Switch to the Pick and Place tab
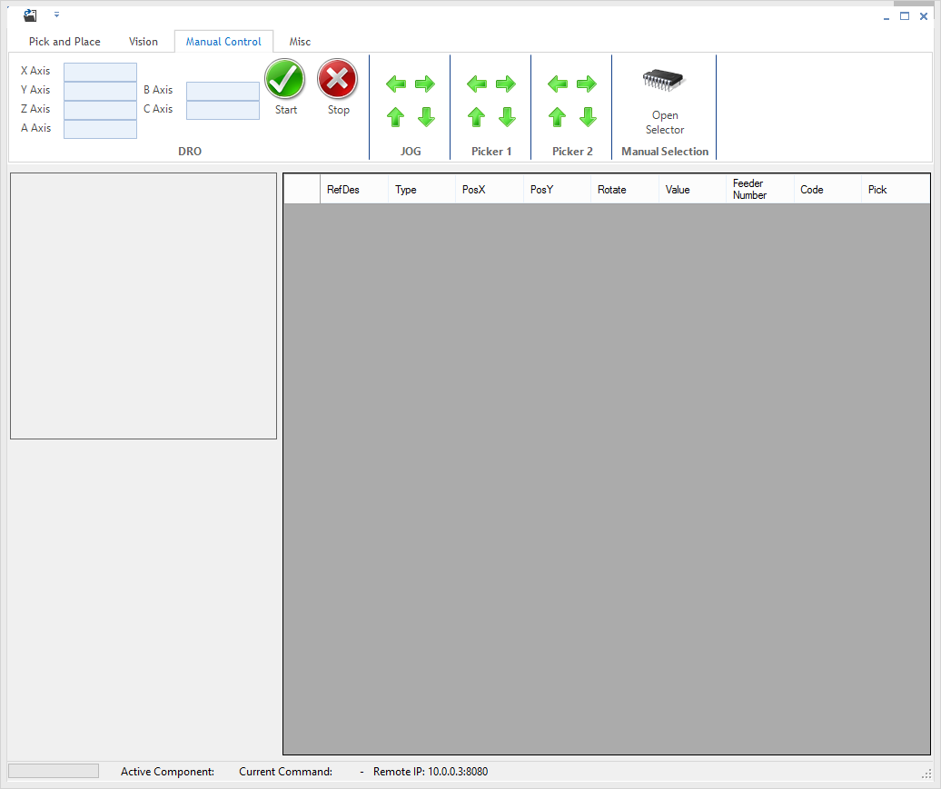 coord(64,42)
